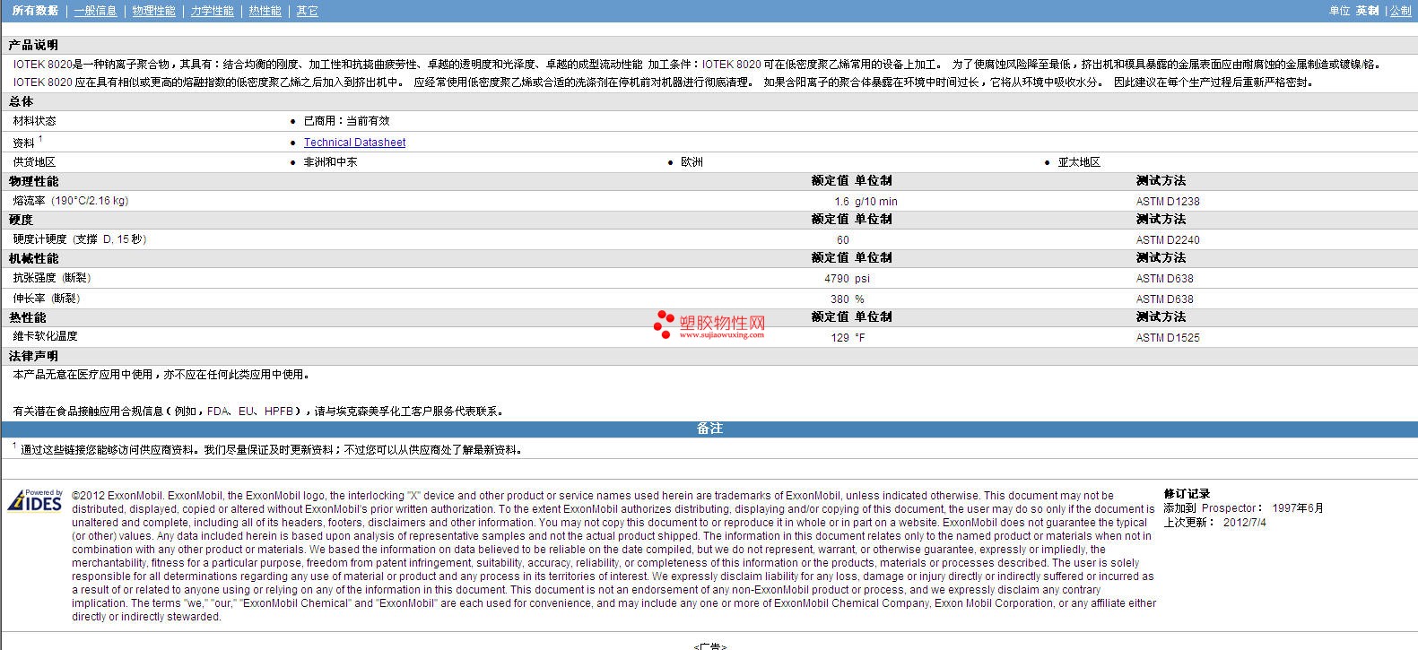This screenshot has width=1418, height=650.
Task: Click the ©2012 ExxonMobil copyright paragraph
Action: coord(614,556)
